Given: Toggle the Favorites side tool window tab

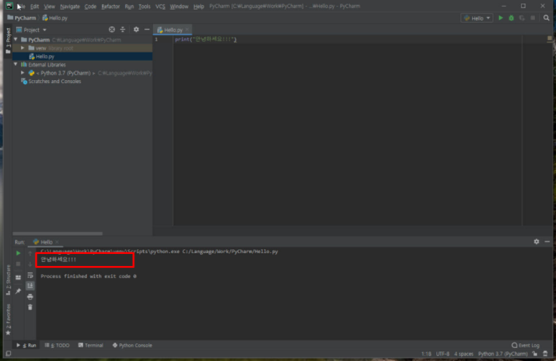Looking at the screenshot, I should point(8,319).
